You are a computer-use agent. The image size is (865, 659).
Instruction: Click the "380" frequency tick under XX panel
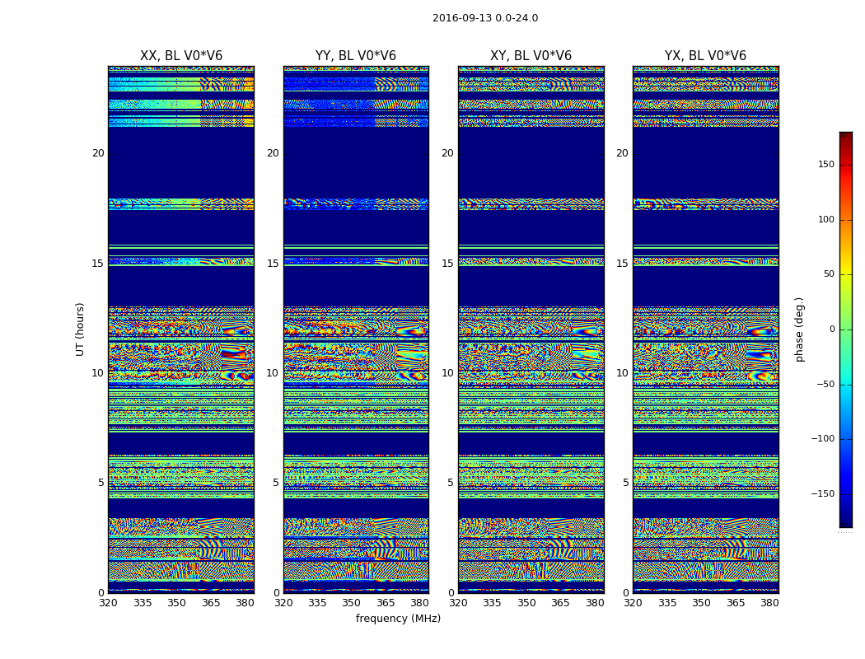(245, 603)
